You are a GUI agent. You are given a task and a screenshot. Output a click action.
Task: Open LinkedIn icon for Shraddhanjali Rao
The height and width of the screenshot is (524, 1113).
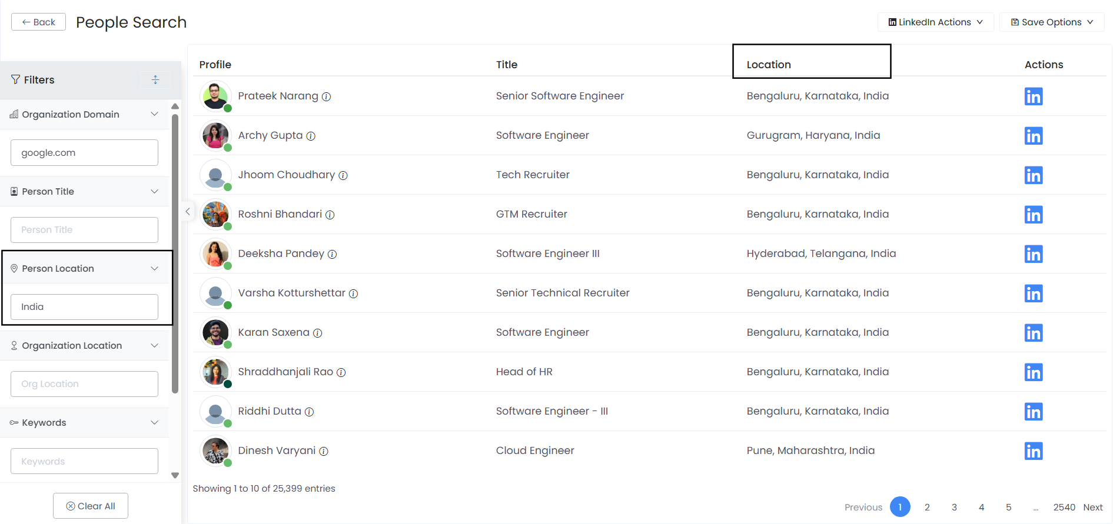pyautogui.click(x=1033, y=372)
